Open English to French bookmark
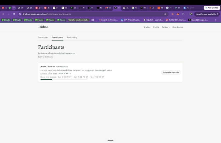Screen dimensions: 221x143 (108, 20)
